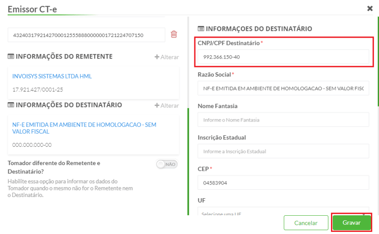Click list icon next to Informações do Remetente
Screen dimensions: 379x234
[11, 56]
